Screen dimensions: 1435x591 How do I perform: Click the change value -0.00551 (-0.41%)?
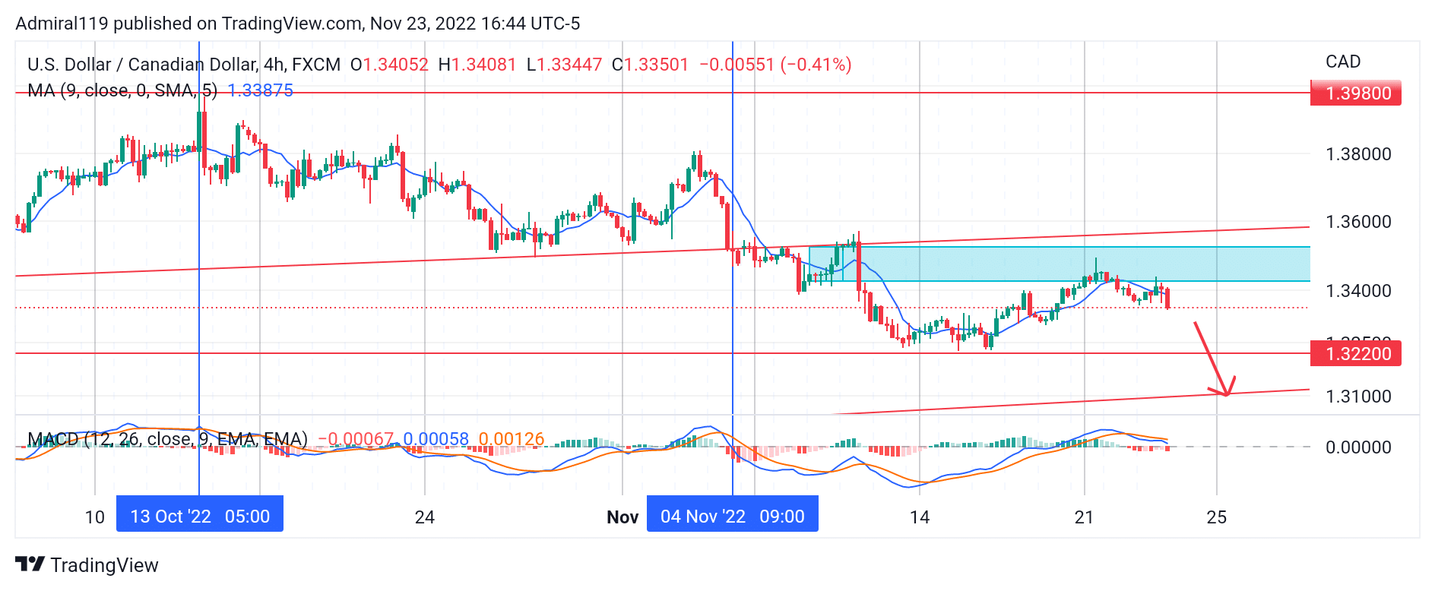775,65
